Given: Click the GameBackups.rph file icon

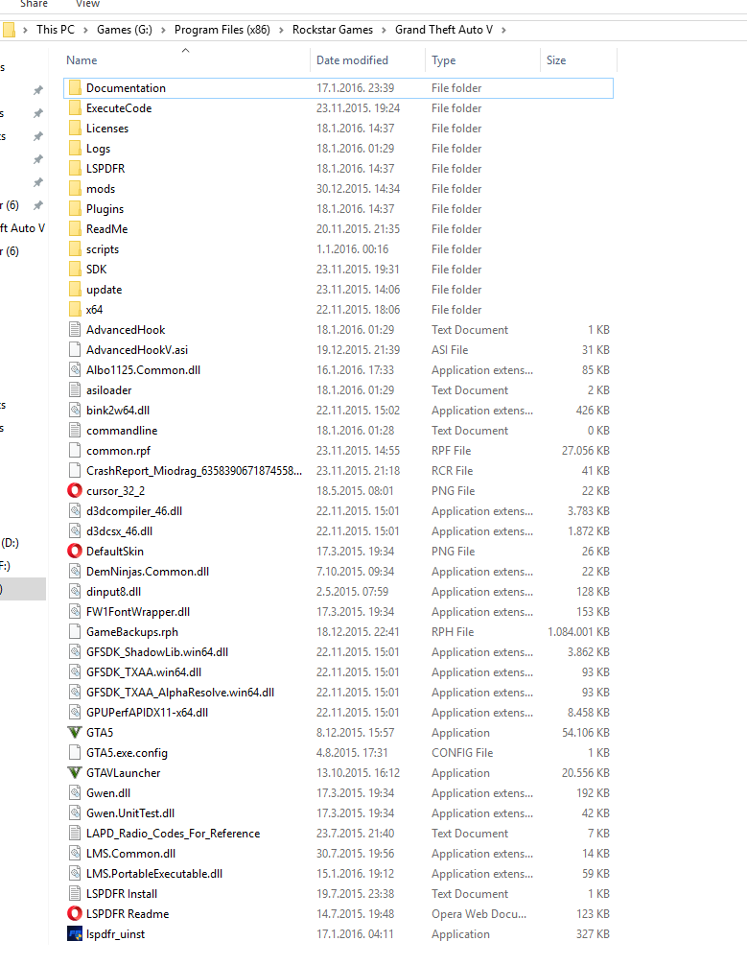Looking at the screenshot, I should click(x=75, y=632).
